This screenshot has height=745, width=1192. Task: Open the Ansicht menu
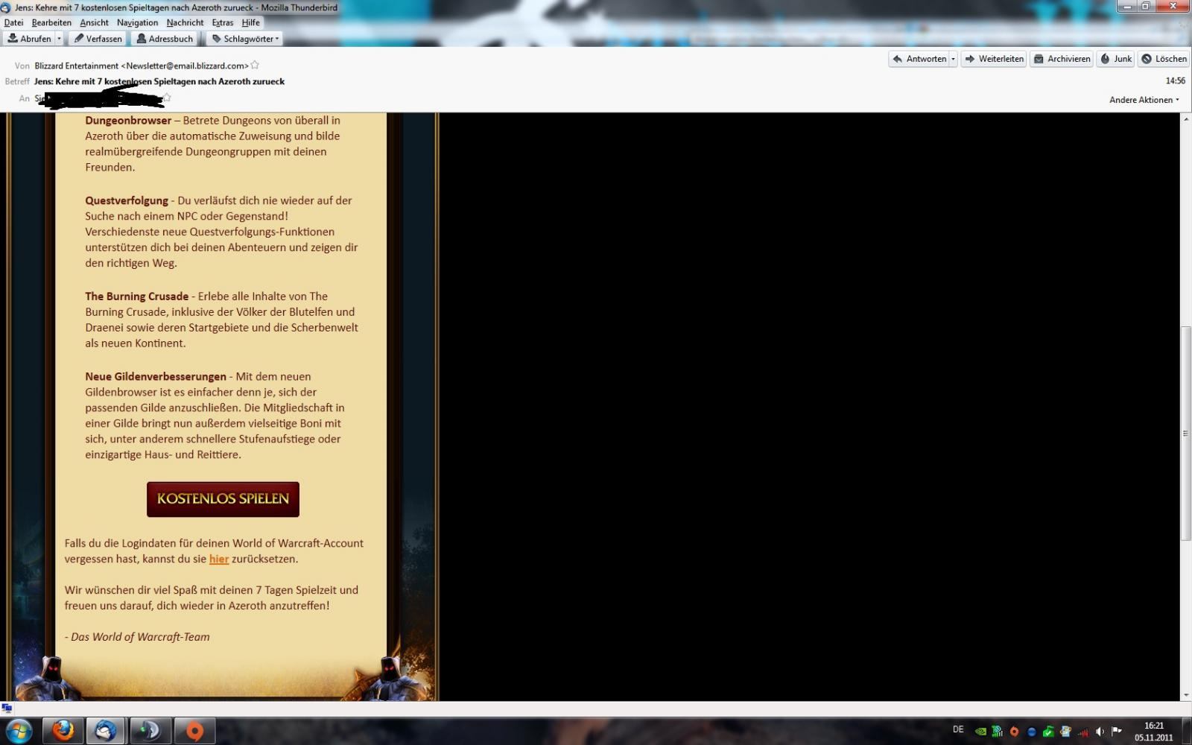click(94, 22)
